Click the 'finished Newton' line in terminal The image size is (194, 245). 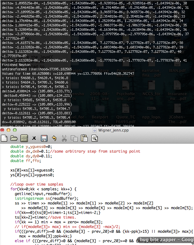tap(14, 65)
